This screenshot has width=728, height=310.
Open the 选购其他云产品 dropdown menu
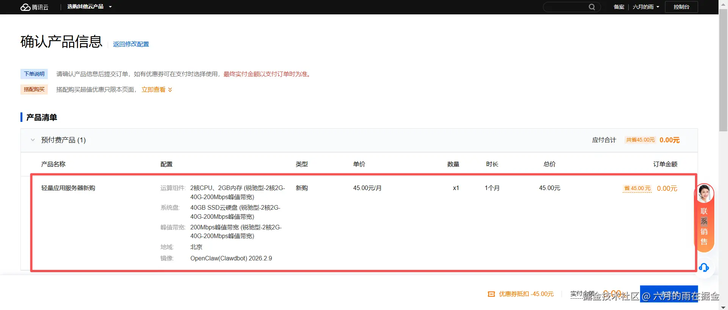click(x=89, y=7)
